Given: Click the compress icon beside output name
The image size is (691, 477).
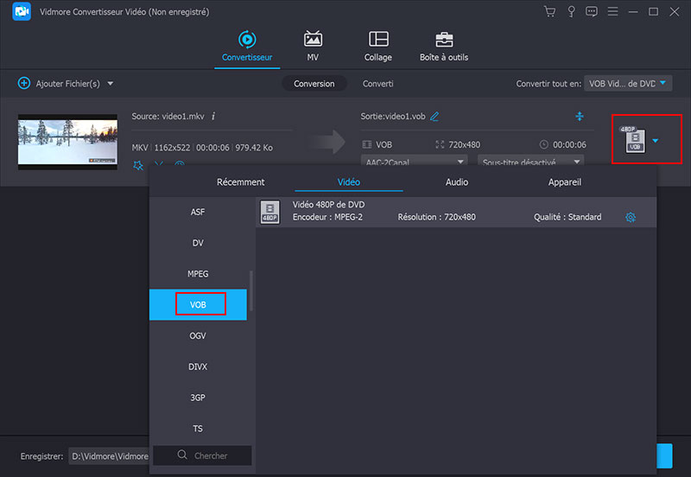Looking at the screenshot, I should click(580, 117).
